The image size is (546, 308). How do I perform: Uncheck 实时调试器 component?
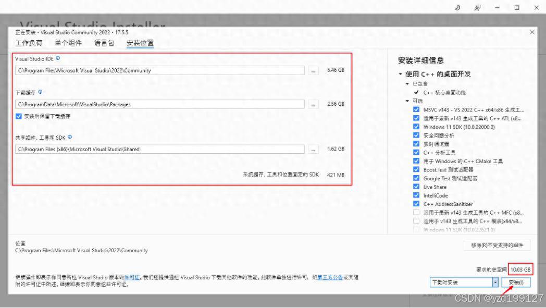click(x=416, y=143)
